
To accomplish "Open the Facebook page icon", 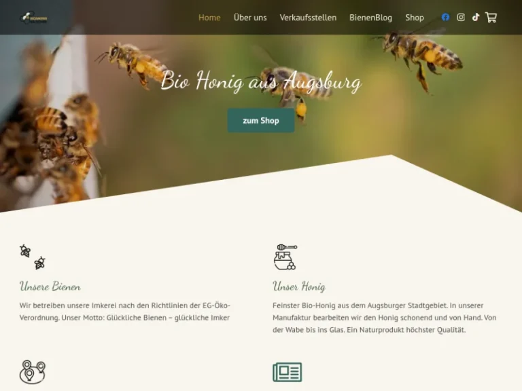I will tap(445, 17).
